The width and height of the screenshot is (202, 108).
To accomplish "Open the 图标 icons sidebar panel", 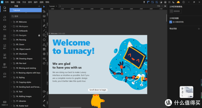I will point(5,37).
